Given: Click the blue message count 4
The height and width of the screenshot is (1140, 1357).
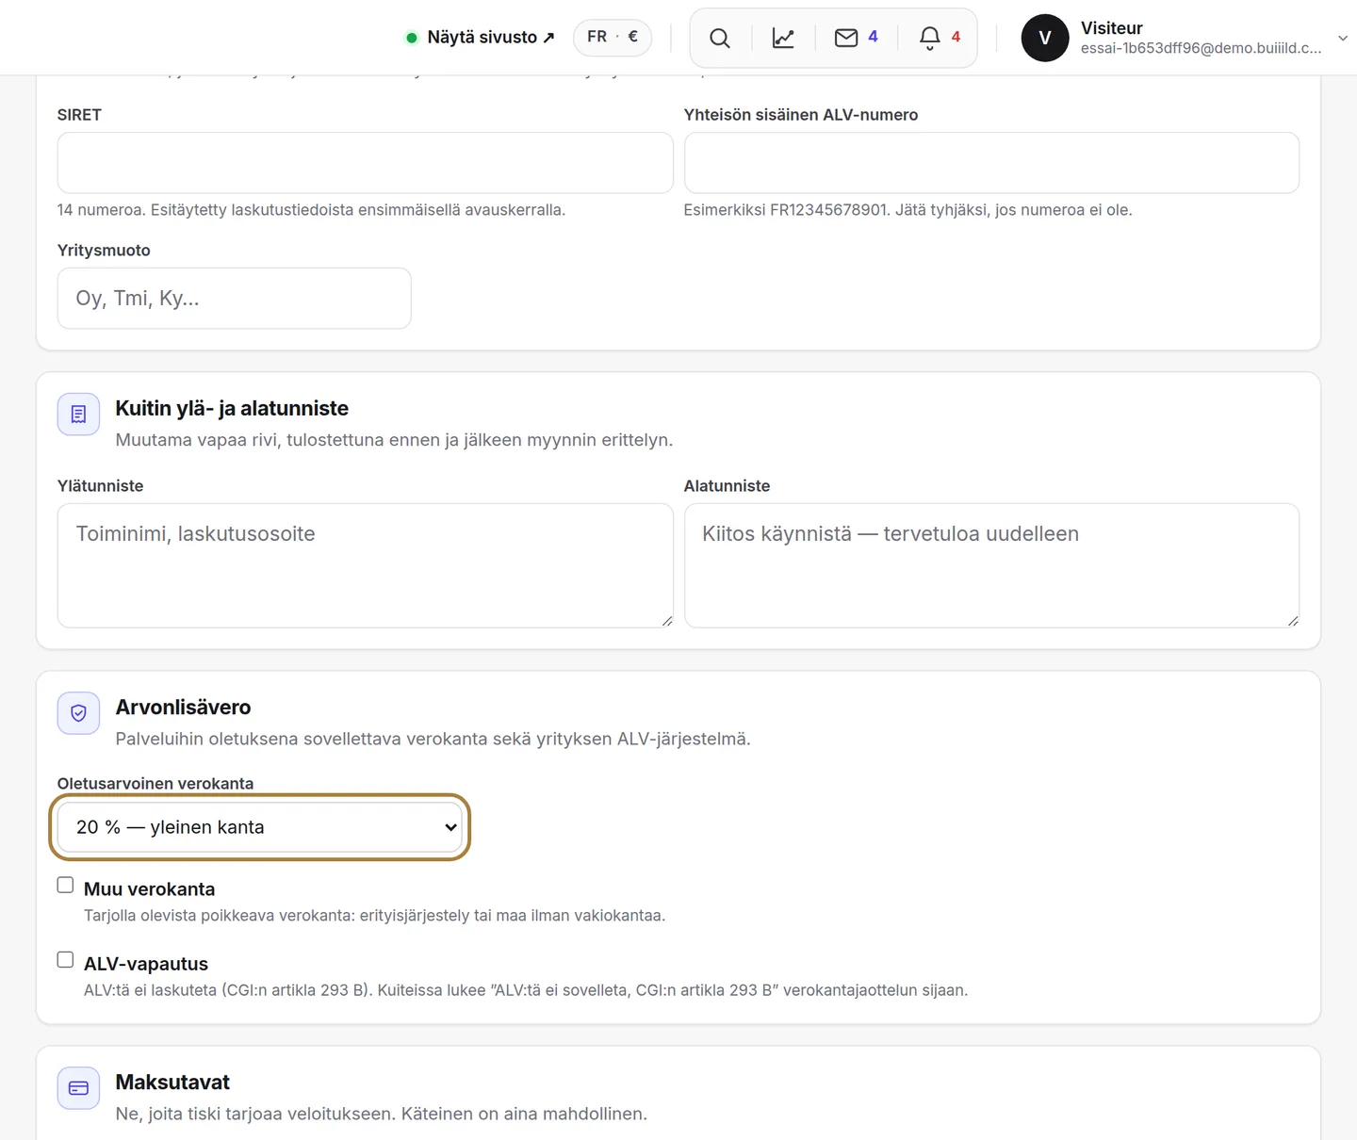Looking at the screenshot, I should [873, 37].
